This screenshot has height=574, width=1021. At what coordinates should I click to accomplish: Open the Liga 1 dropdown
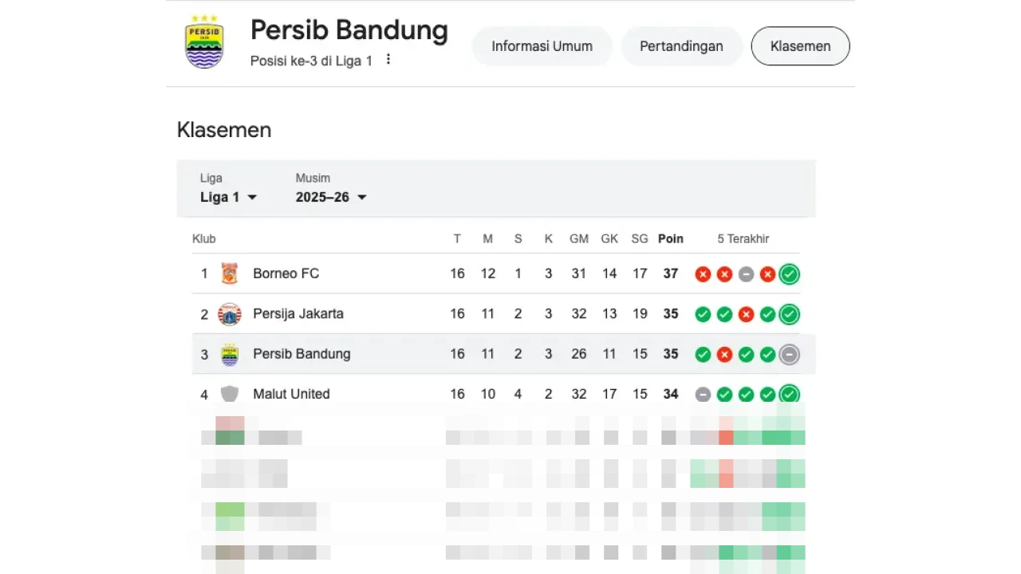(228, 197)
